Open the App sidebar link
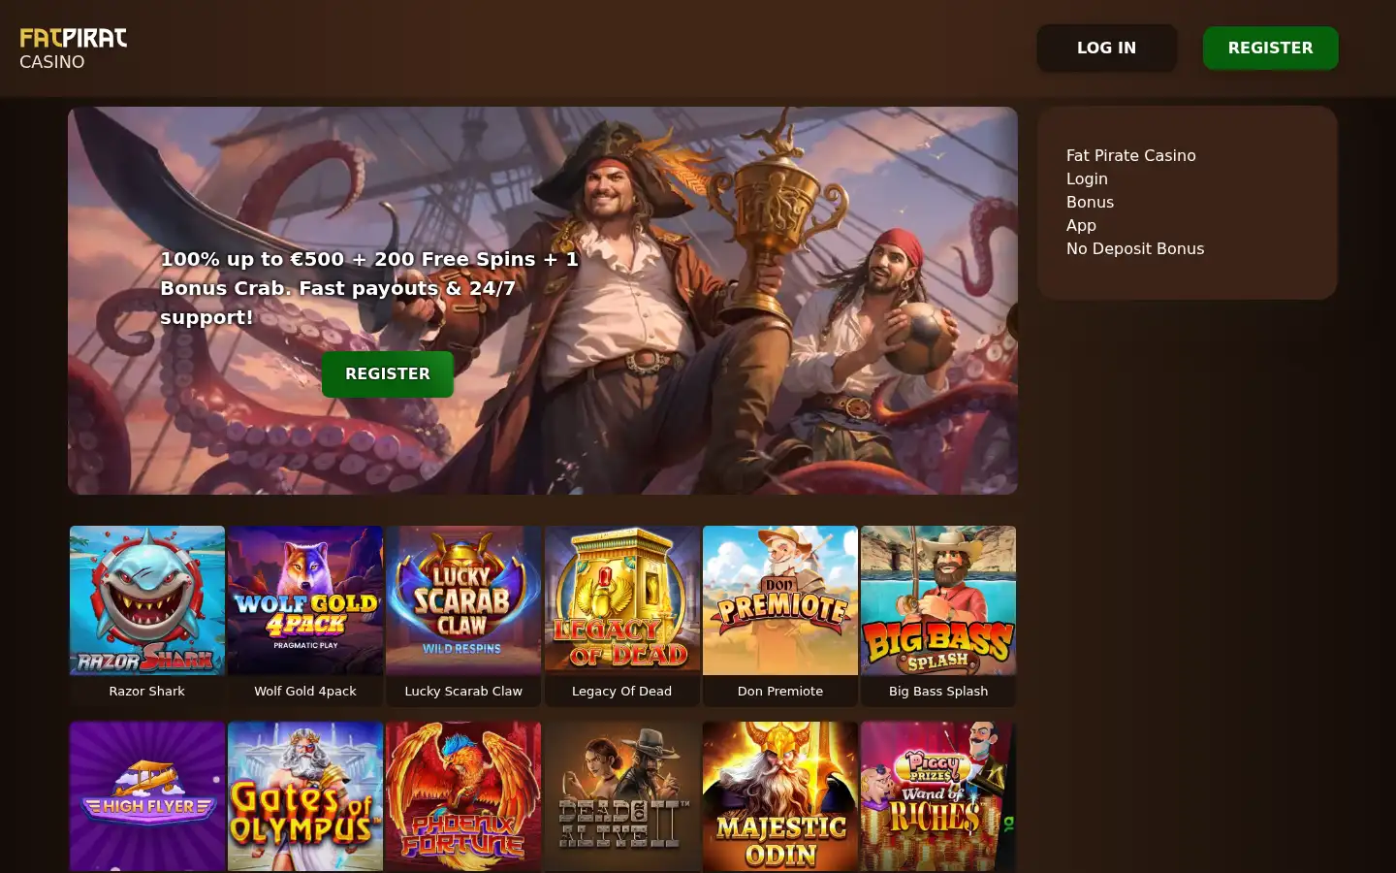 coord(1081,225)
